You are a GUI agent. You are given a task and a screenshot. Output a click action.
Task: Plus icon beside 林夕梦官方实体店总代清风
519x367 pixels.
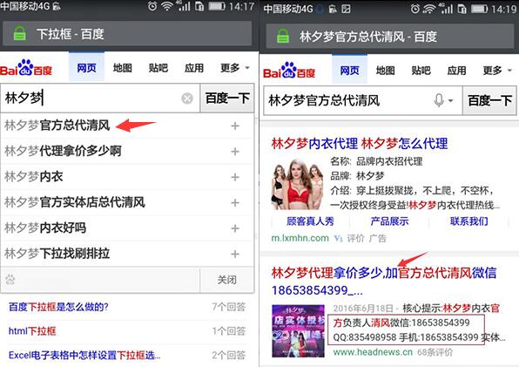[x=235, y=202]
